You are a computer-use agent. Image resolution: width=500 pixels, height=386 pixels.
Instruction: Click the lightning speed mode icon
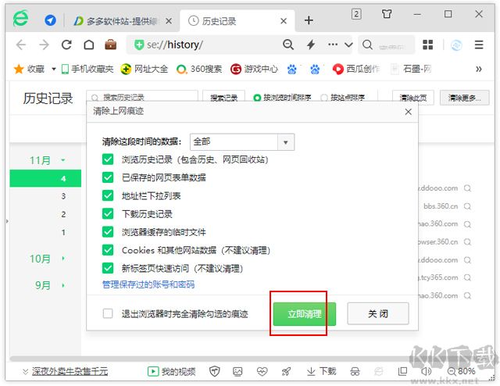coord(311,45)
